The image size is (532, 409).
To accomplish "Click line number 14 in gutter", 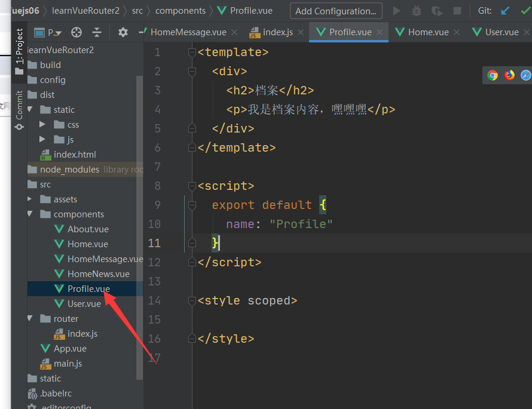I will (154, 300).
